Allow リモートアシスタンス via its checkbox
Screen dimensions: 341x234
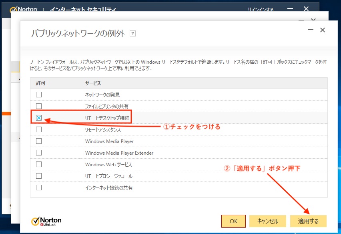[x=39, y=129]
